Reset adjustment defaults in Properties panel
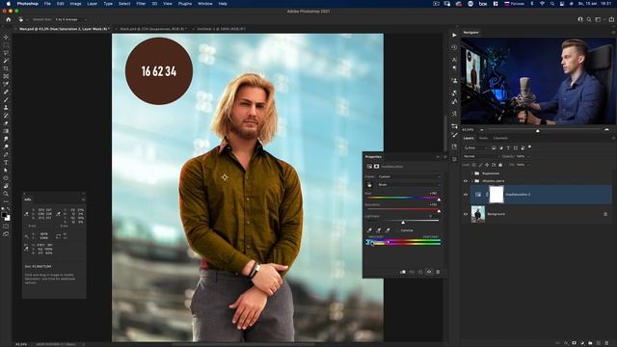The height and width of the screenshot is (347, 617). (420, 272)
